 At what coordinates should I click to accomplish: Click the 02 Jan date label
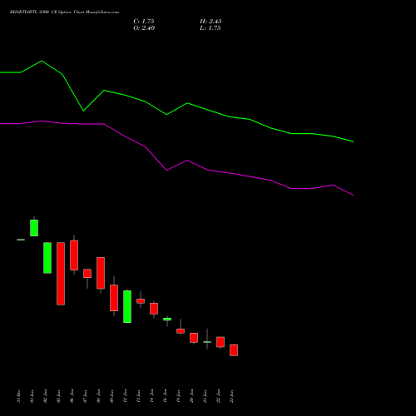click(45, 396)
